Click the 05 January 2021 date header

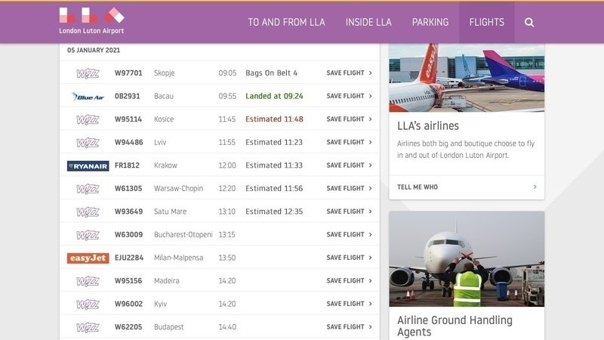coord(94,50)
